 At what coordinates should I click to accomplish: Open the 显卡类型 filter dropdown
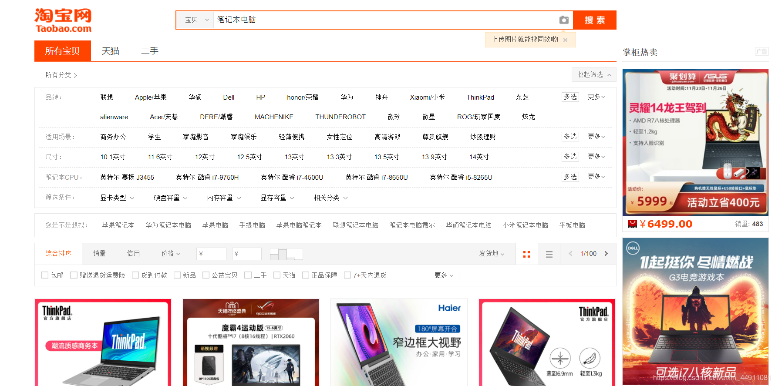coord(117,198)
